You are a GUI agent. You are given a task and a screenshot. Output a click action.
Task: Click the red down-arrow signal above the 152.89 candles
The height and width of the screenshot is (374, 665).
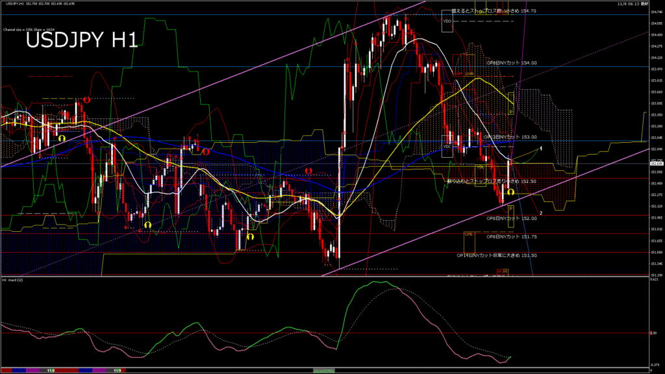[x=206, y=151]
